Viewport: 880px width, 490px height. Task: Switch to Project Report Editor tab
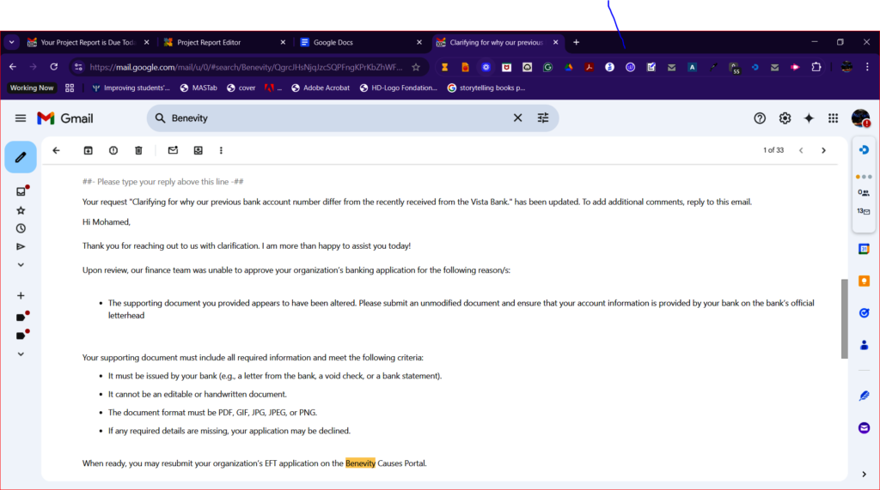(224, 43)
